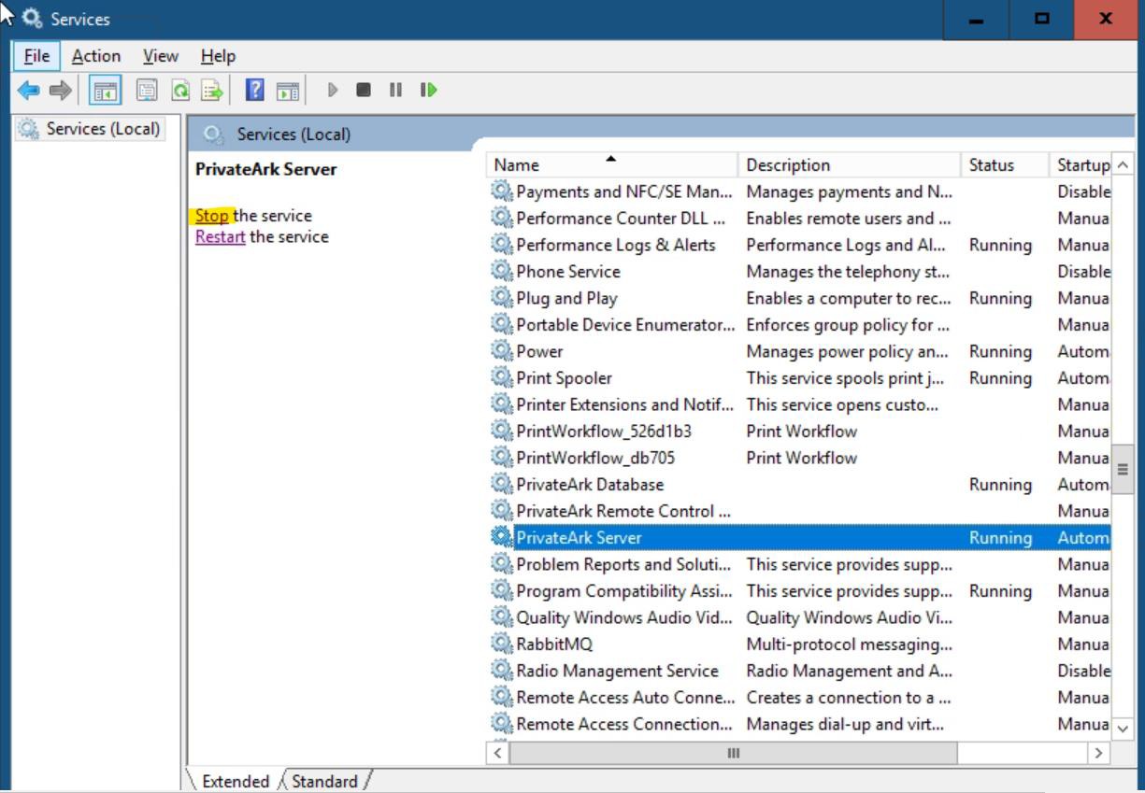Viewport: 1145px width, 793px height.
Task: Click the Pause Service toolbar icon
Action: (x=395, y=91)
